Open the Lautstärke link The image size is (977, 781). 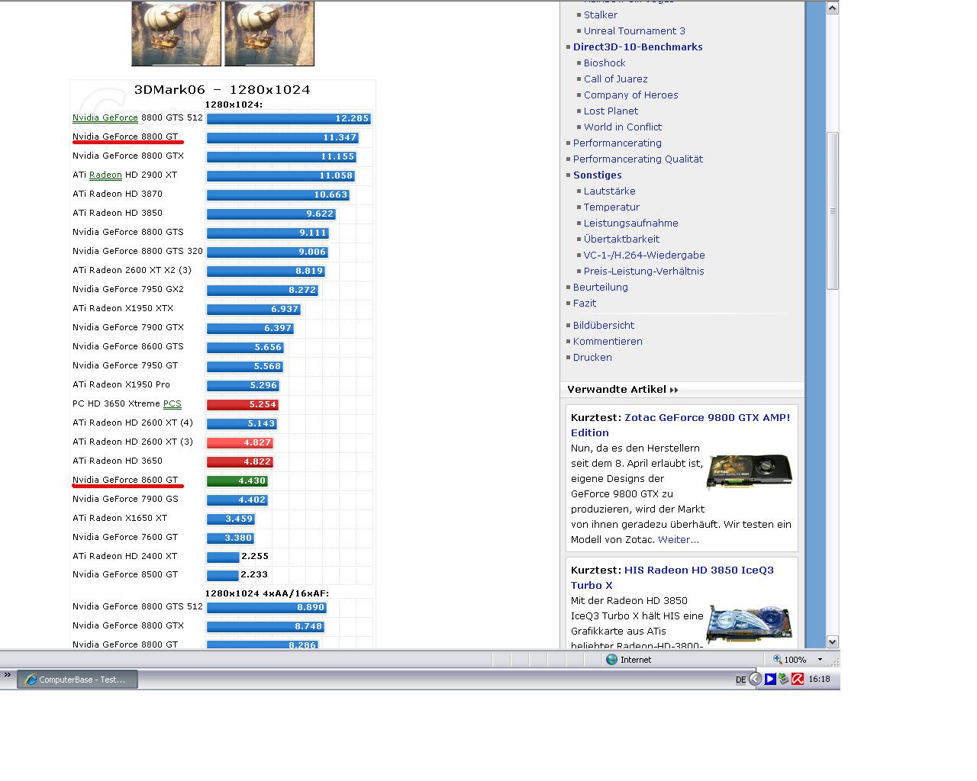coord(610,191)
